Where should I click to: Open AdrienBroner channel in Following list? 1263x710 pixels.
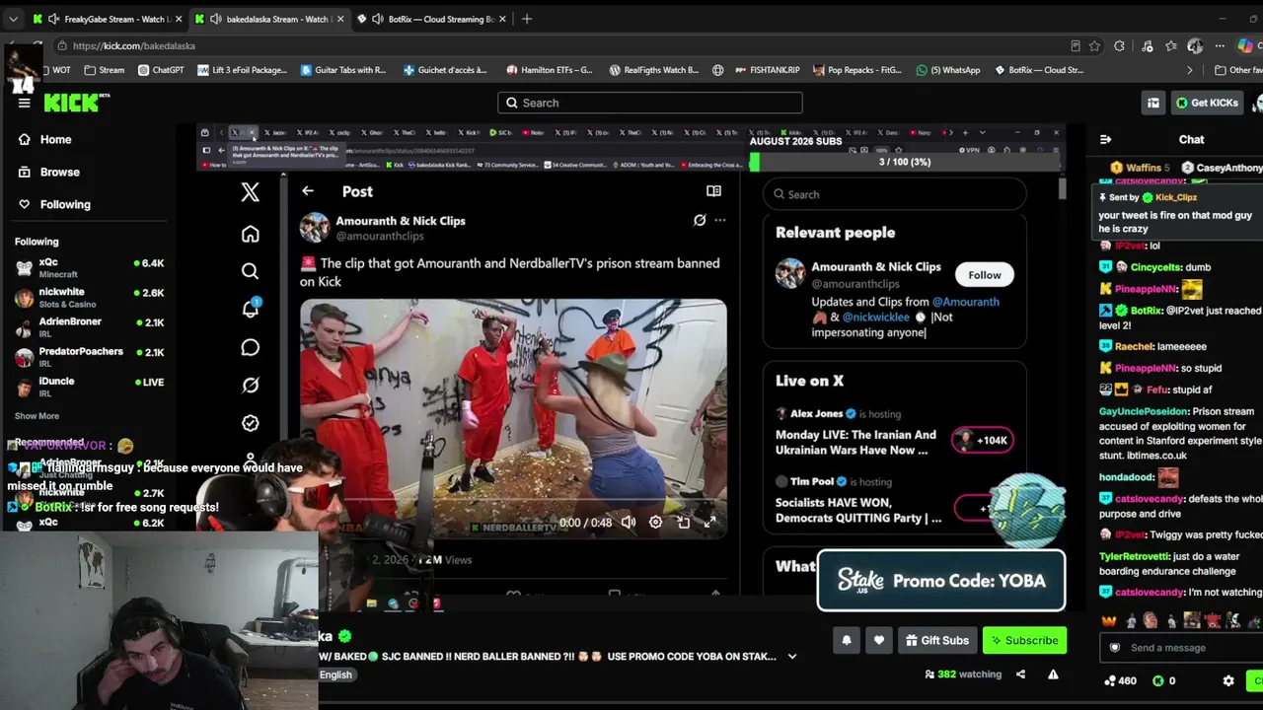click(89, 327)
